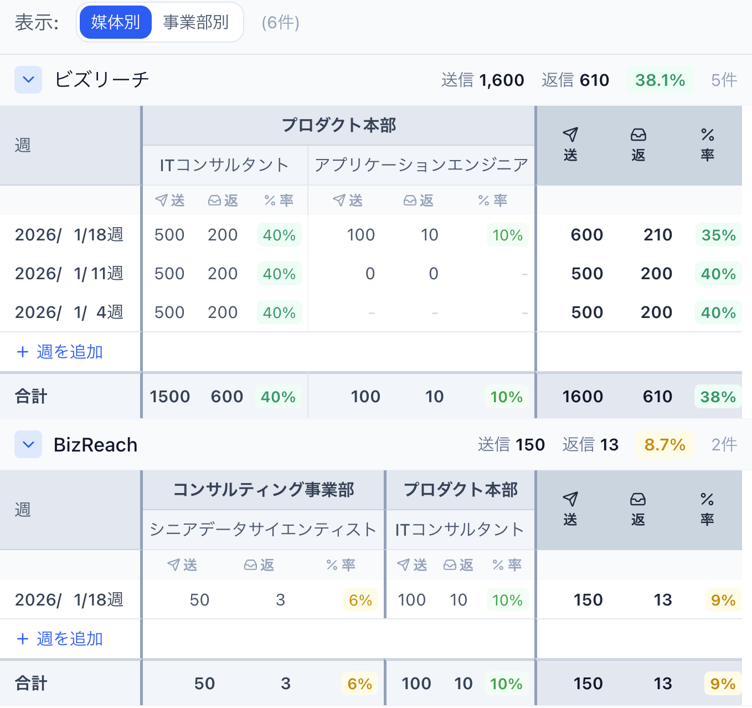Select the 媒体別 view toggle
The image size is (752, 708).
point(115,22)
